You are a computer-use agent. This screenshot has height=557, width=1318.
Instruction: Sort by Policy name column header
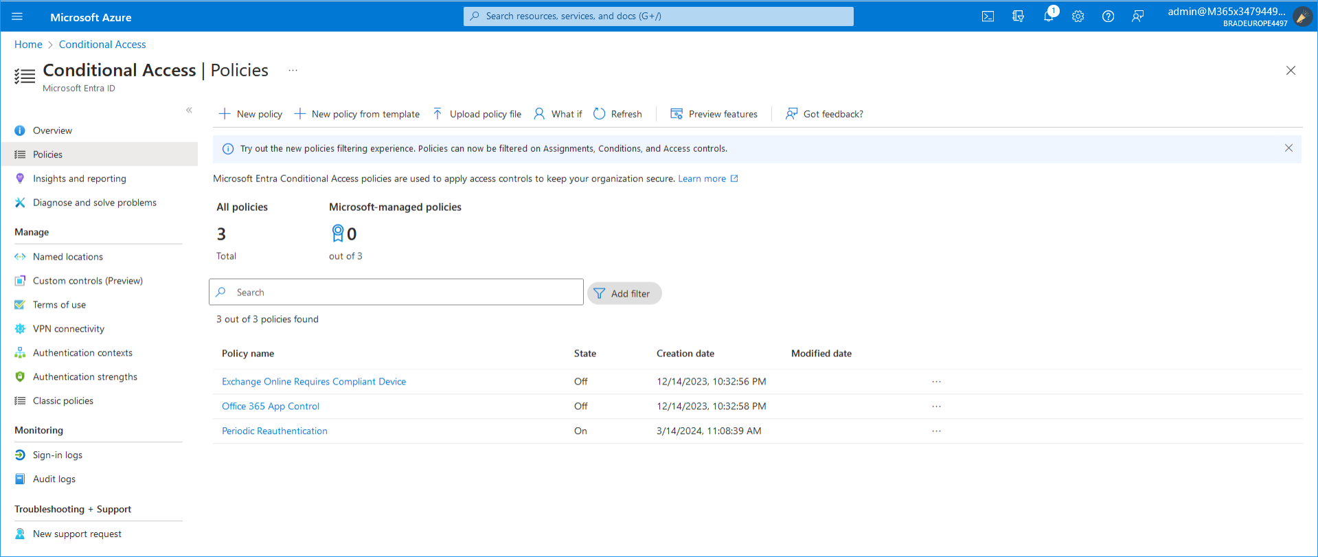[248, 354]
